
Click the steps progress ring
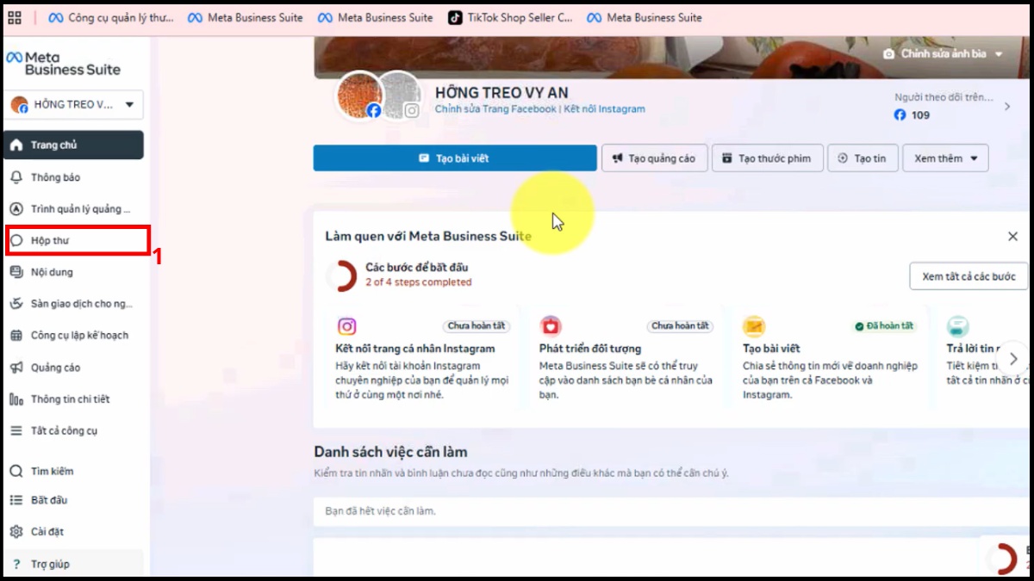click(x=342, y=275)
